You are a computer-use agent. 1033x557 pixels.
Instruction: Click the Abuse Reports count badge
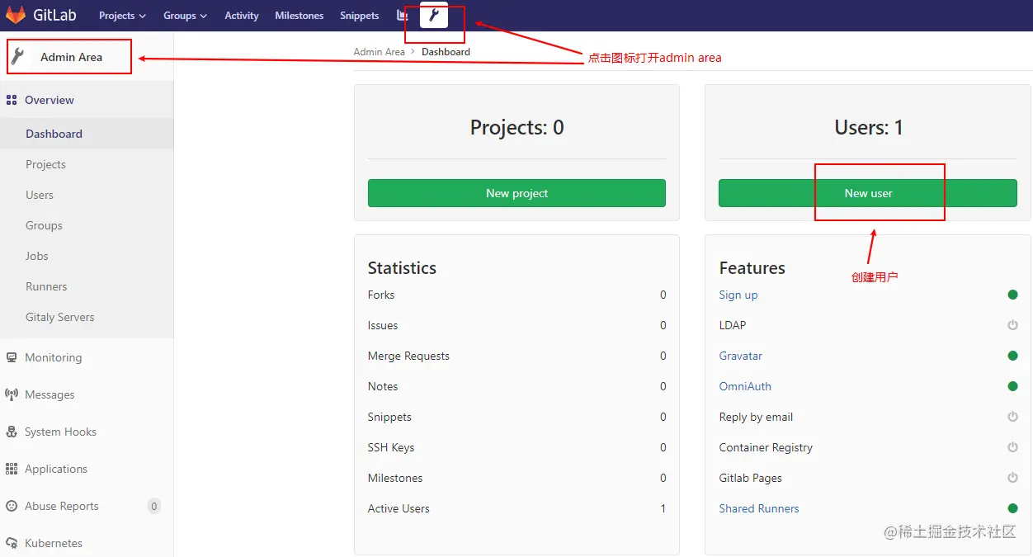[x=154, y=506]
